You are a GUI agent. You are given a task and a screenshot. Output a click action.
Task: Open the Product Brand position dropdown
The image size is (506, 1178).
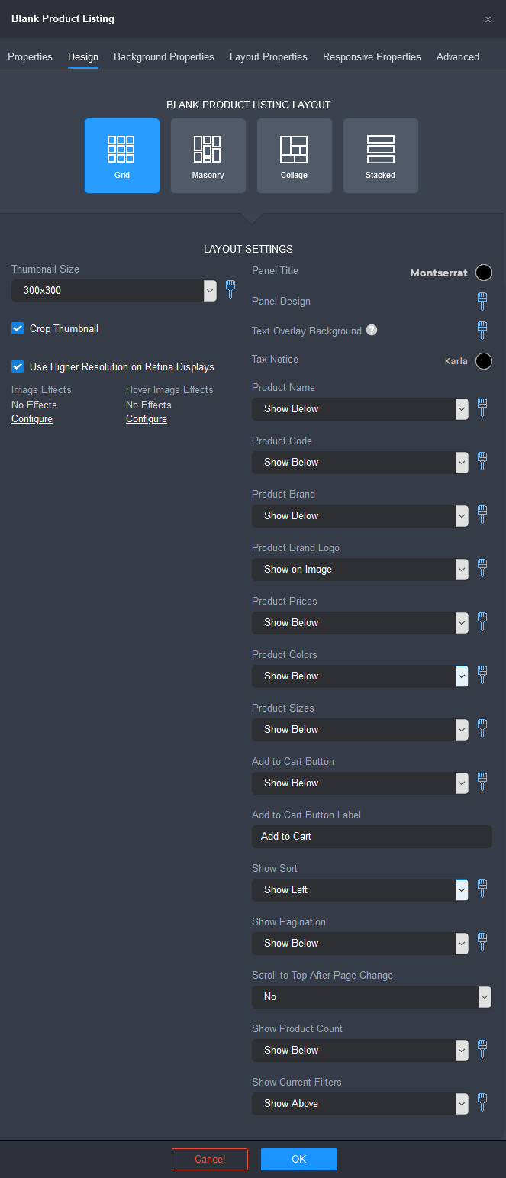point(360,516)
